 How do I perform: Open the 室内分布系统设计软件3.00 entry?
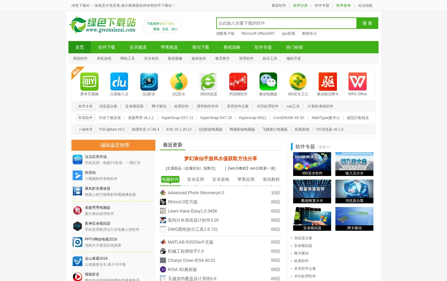coord(193,220)
